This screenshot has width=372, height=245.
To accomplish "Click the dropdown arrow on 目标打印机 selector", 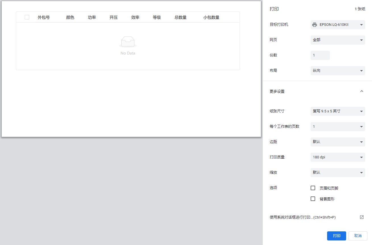I will point(361,24).
